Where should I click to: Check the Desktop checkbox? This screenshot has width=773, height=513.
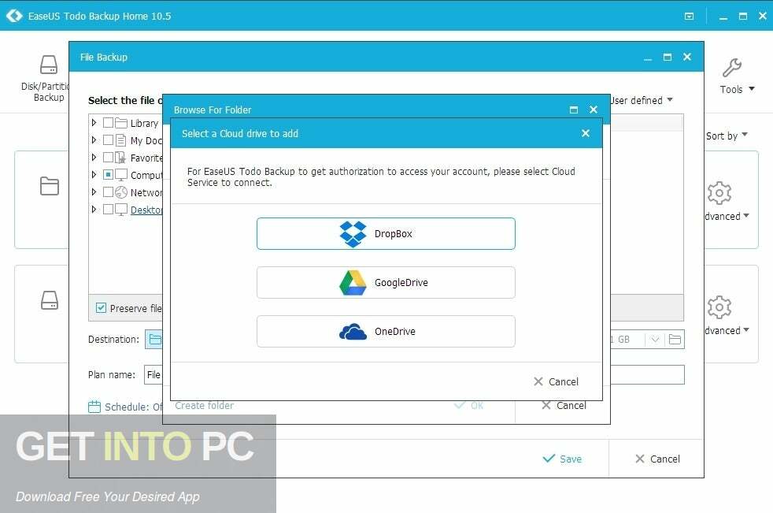point(108,210)
